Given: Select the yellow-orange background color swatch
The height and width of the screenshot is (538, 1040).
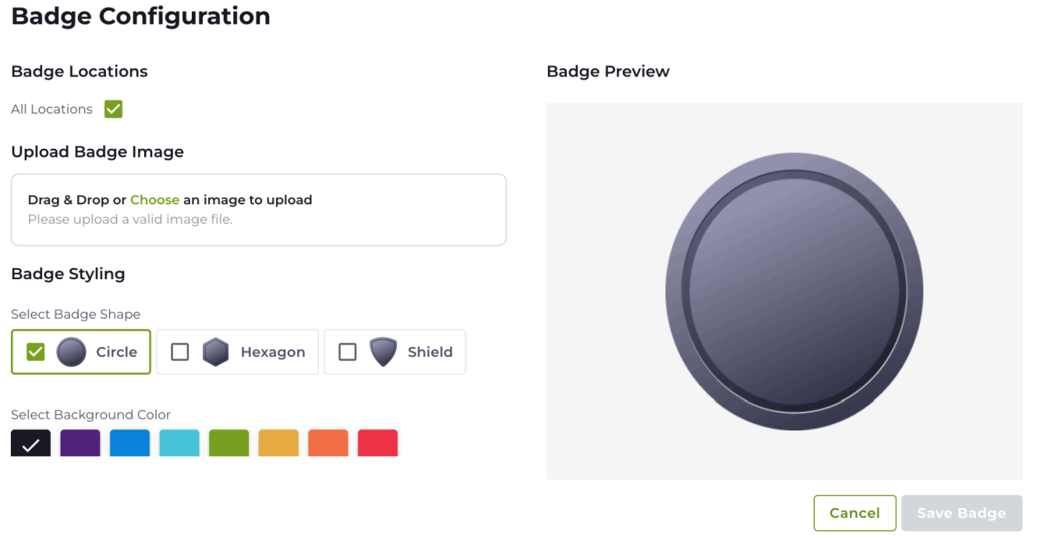Looking at the screenshot, I should coord(278,443).
